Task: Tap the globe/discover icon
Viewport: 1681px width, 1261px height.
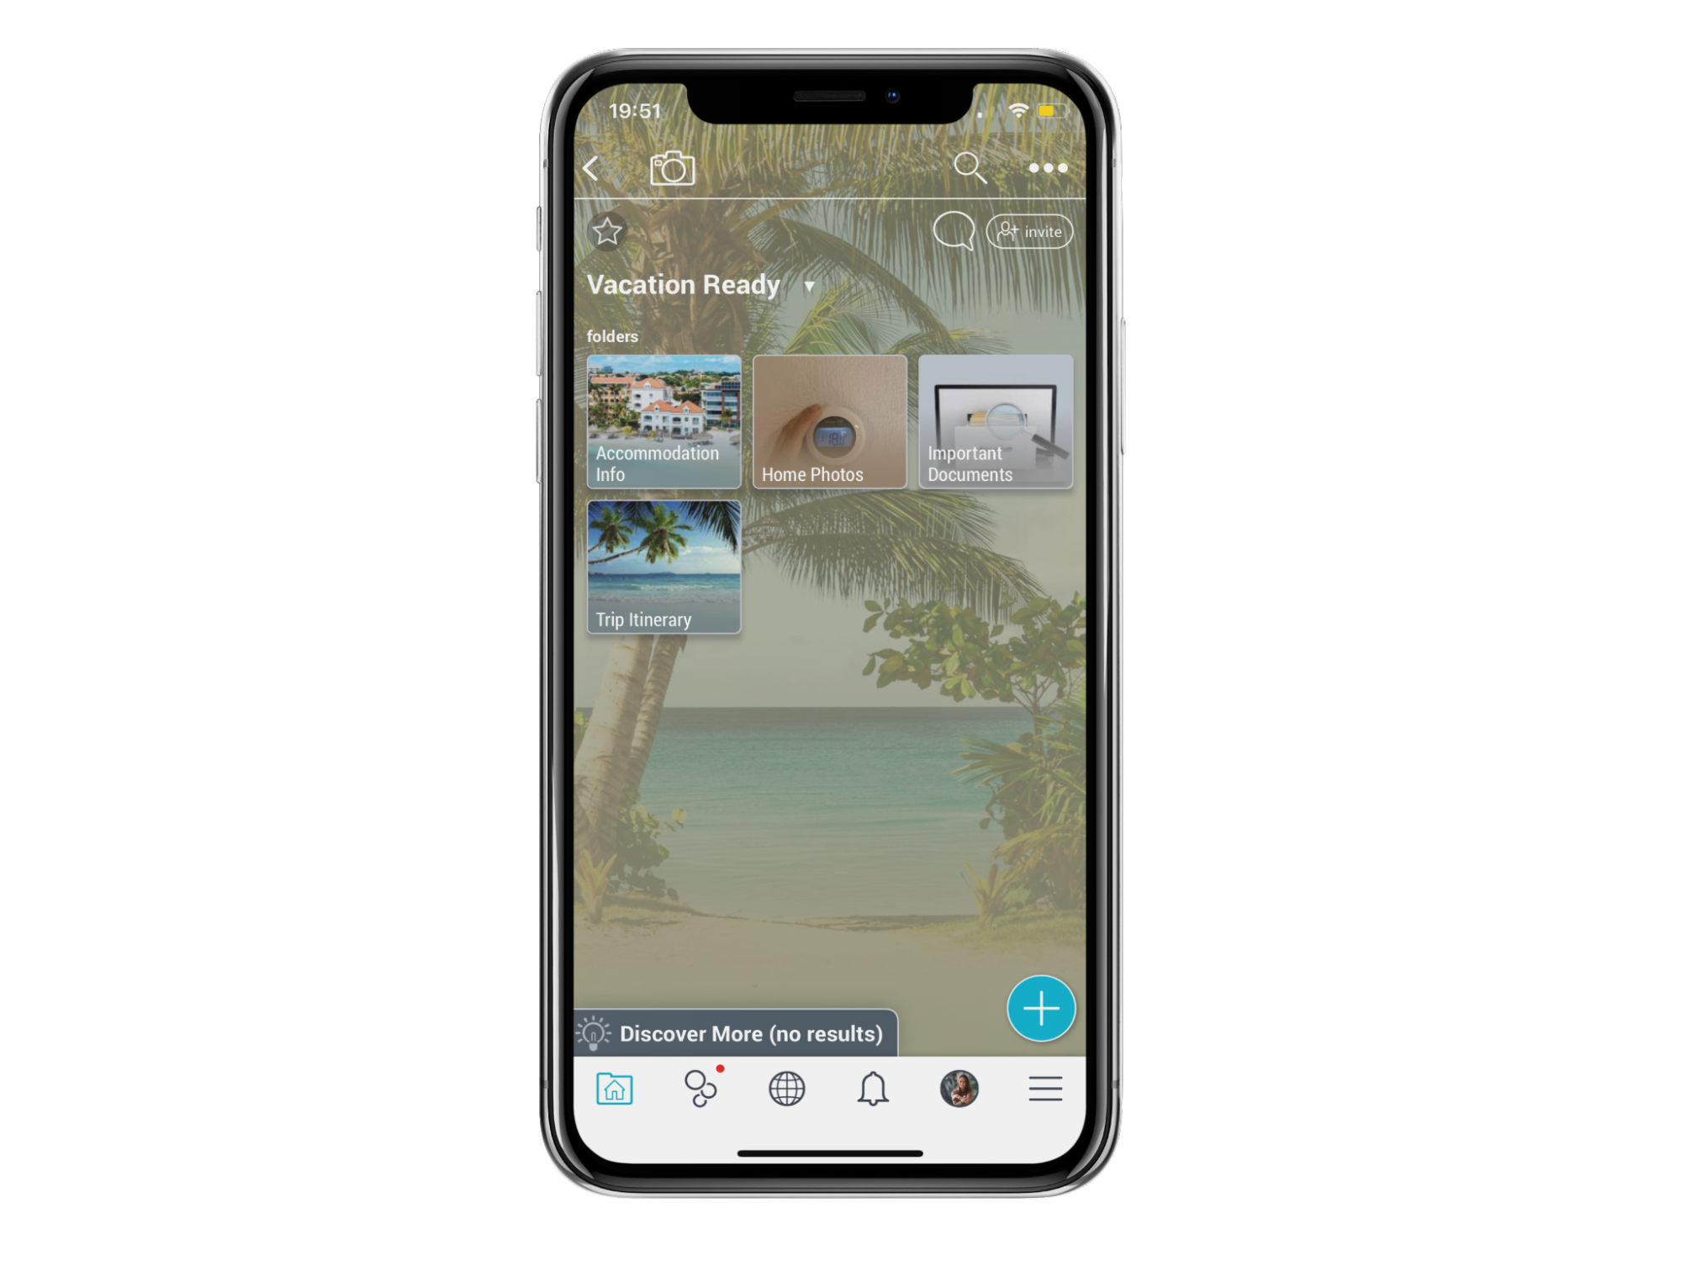Action: (x=787, y=1089)
